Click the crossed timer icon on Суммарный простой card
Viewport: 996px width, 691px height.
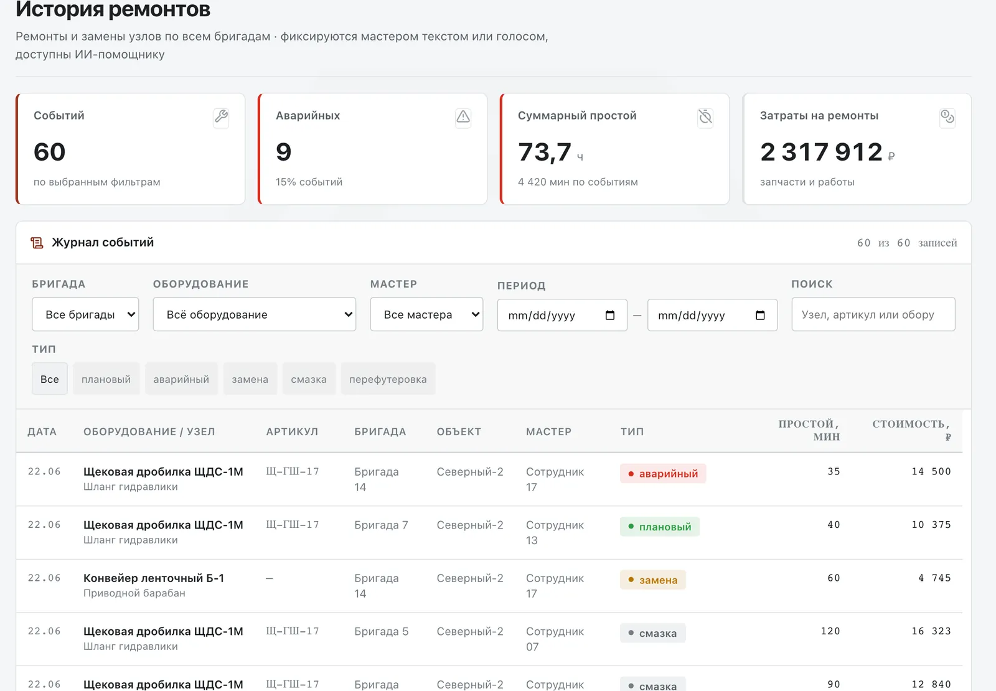[705, 116]
